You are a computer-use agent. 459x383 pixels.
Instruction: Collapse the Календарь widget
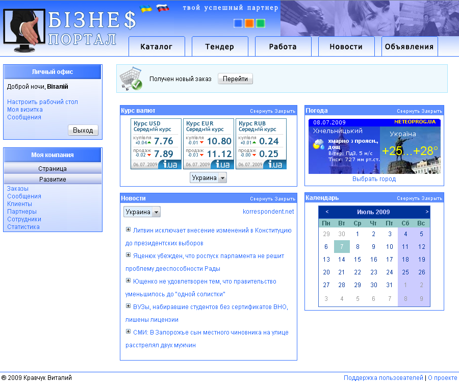tap(409, 198)
